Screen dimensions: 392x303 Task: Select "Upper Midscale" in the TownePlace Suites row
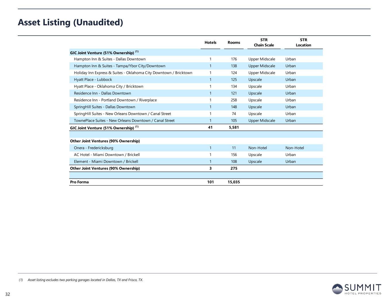pos(262,121)
